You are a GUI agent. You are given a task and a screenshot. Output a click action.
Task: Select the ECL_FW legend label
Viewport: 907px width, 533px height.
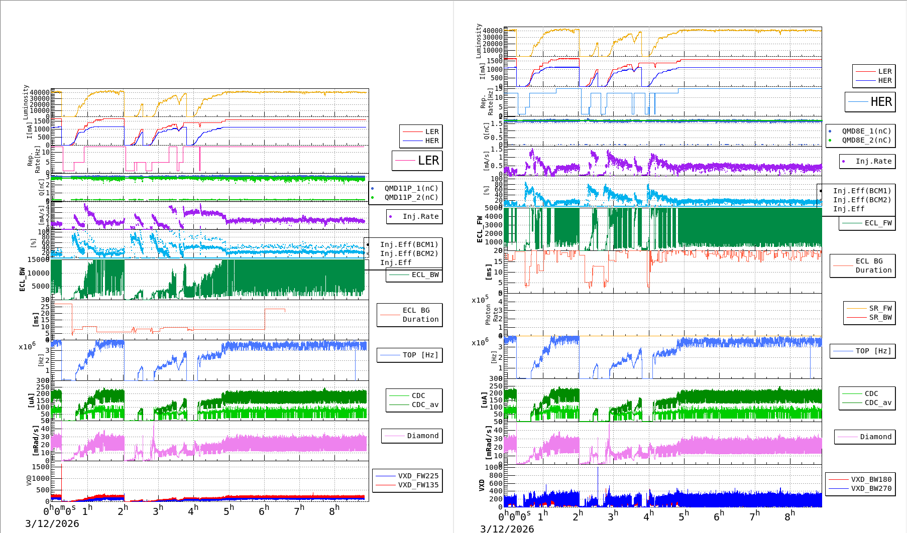point(878,223)
